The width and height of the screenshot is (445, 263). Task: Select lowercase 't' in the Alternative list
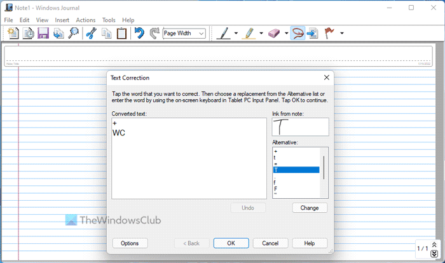pyautogui.click(x=296, y=158)
